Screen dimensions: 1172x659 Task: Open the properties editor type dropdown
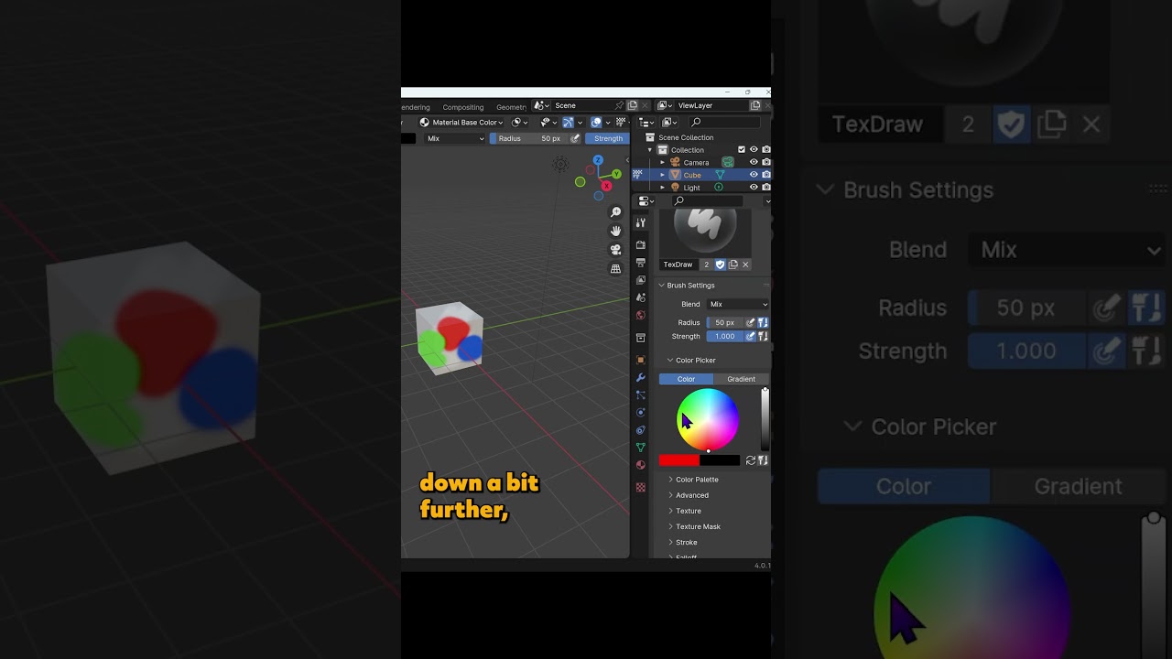[x=646, y=200]
